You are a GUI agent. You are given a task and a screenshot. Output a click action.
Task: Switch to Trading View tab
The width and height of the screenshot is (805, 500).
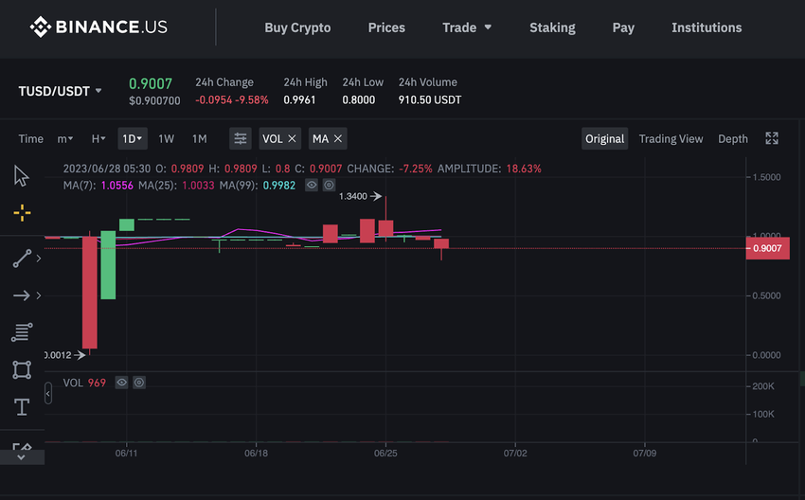tap(671, 138)
